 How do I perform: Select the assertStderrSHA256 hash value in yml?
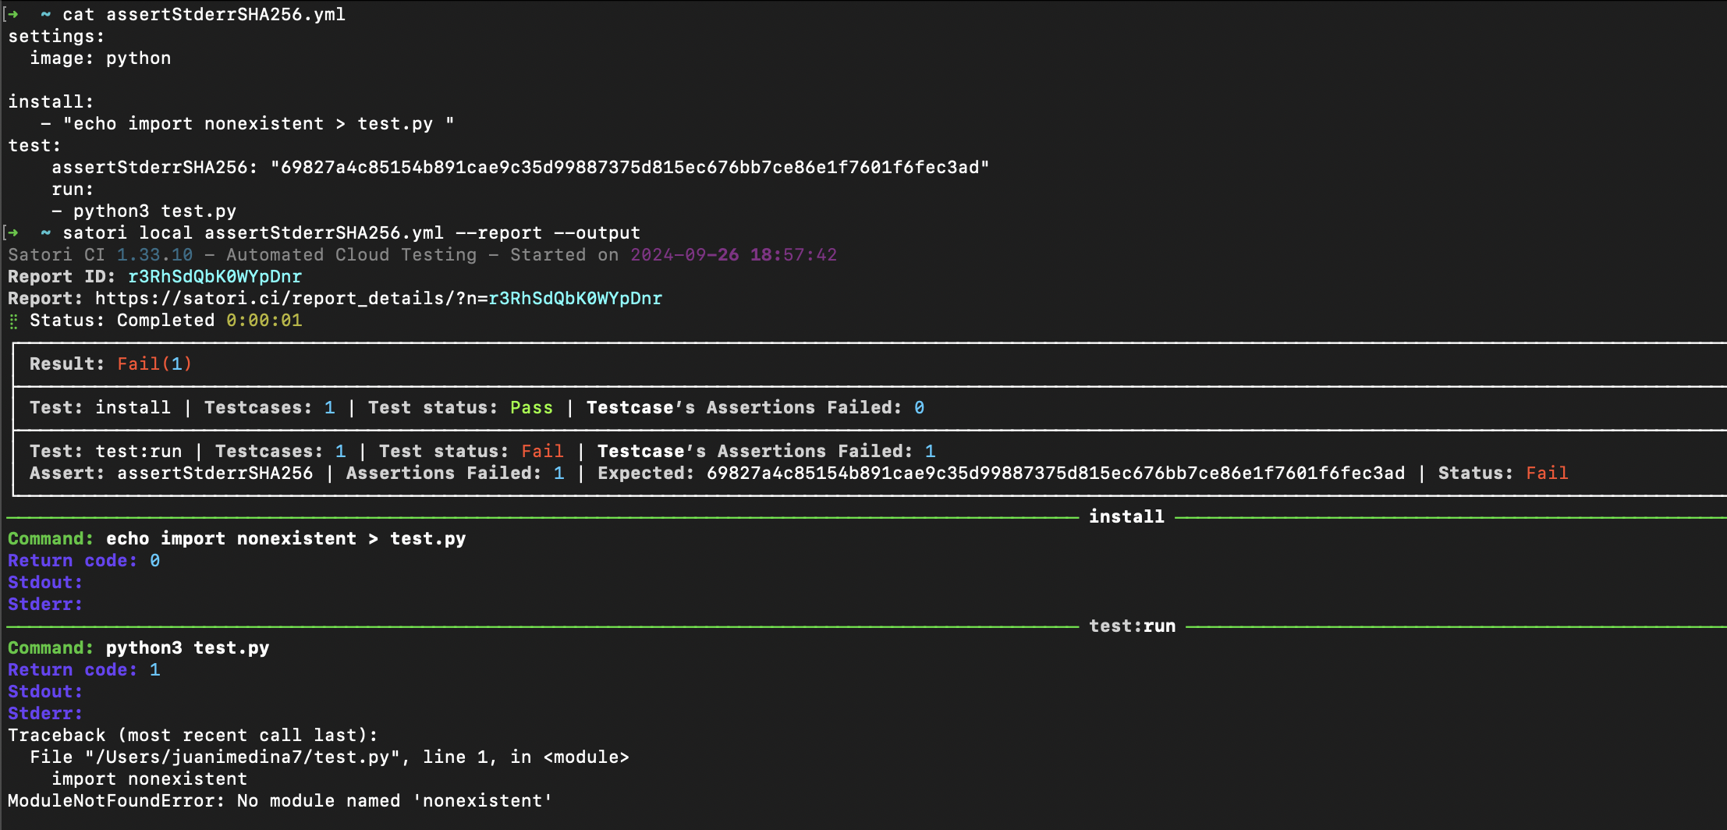629,168
